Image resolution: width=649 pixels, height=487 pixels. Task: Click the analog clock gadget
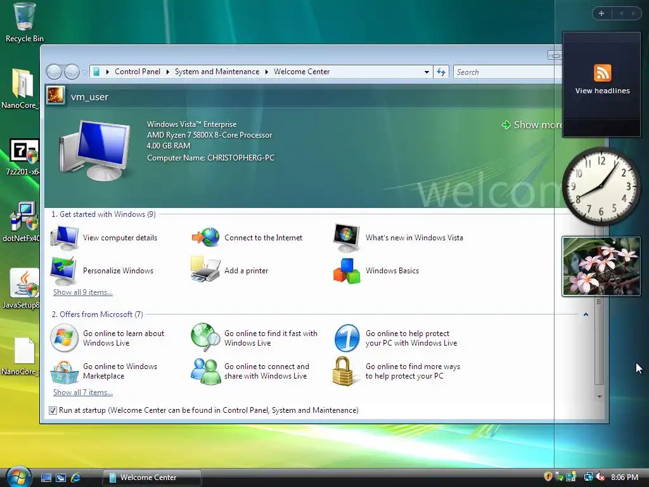[601, 186]
